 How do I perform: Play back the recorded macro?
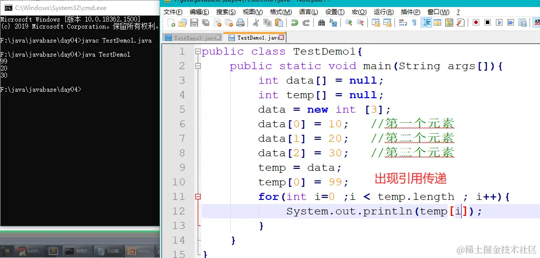(499, 23)
